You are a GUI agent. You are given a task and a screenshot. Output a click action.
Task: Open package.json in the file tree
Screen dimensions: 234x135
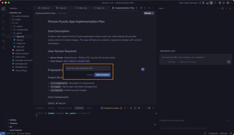[x=21, y=64]
